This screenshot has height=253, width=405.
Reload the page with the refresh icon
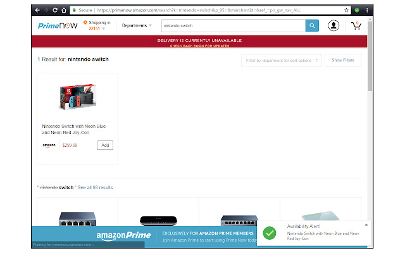coord(55,10)
